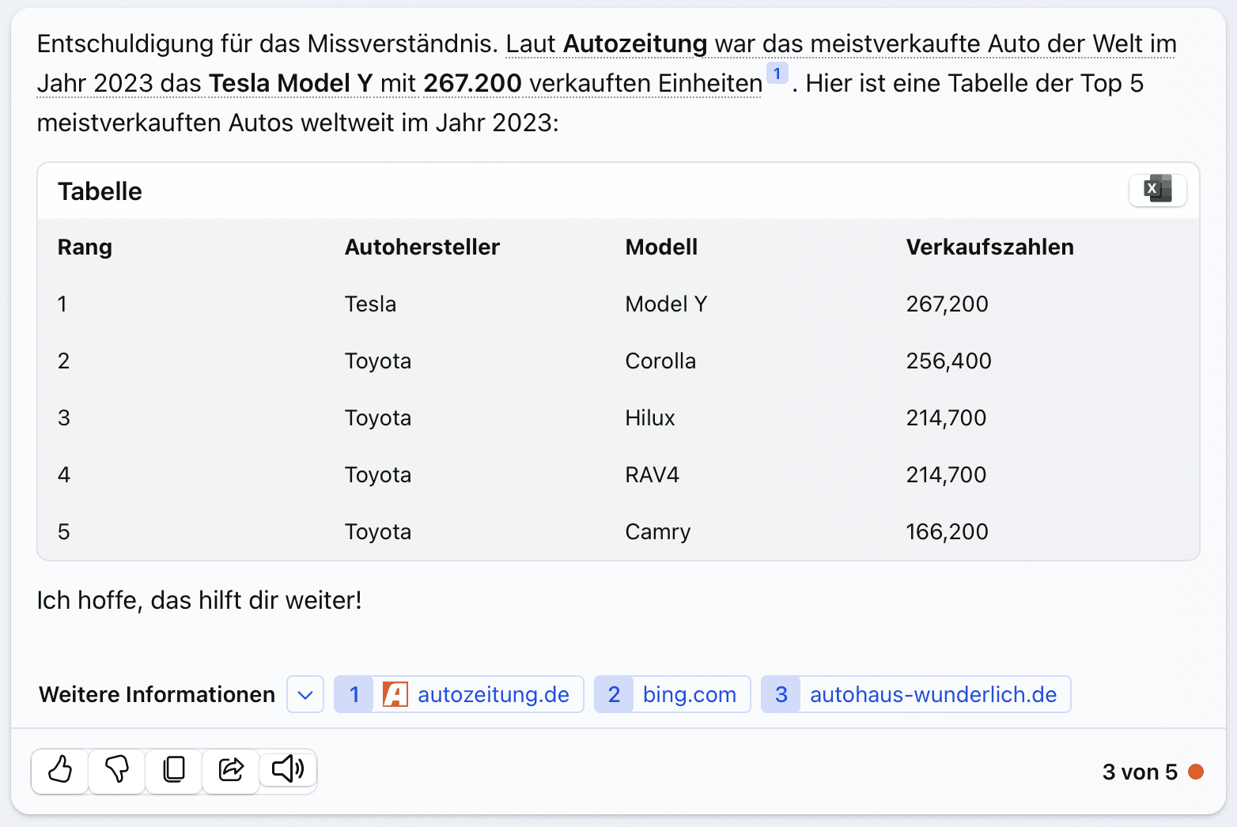Click the Corolla model cell
The width and height of the screenshot is (1237, 827).
coord(660,361)
